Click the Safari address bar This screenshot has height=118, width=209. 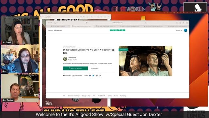click(118, 23)
